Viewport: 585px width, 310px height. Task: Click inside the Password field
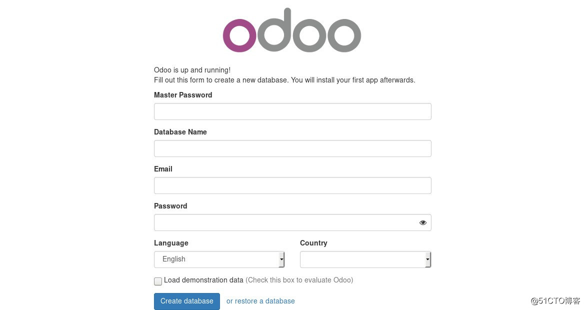pyautogui.click(x=285, y=222)
